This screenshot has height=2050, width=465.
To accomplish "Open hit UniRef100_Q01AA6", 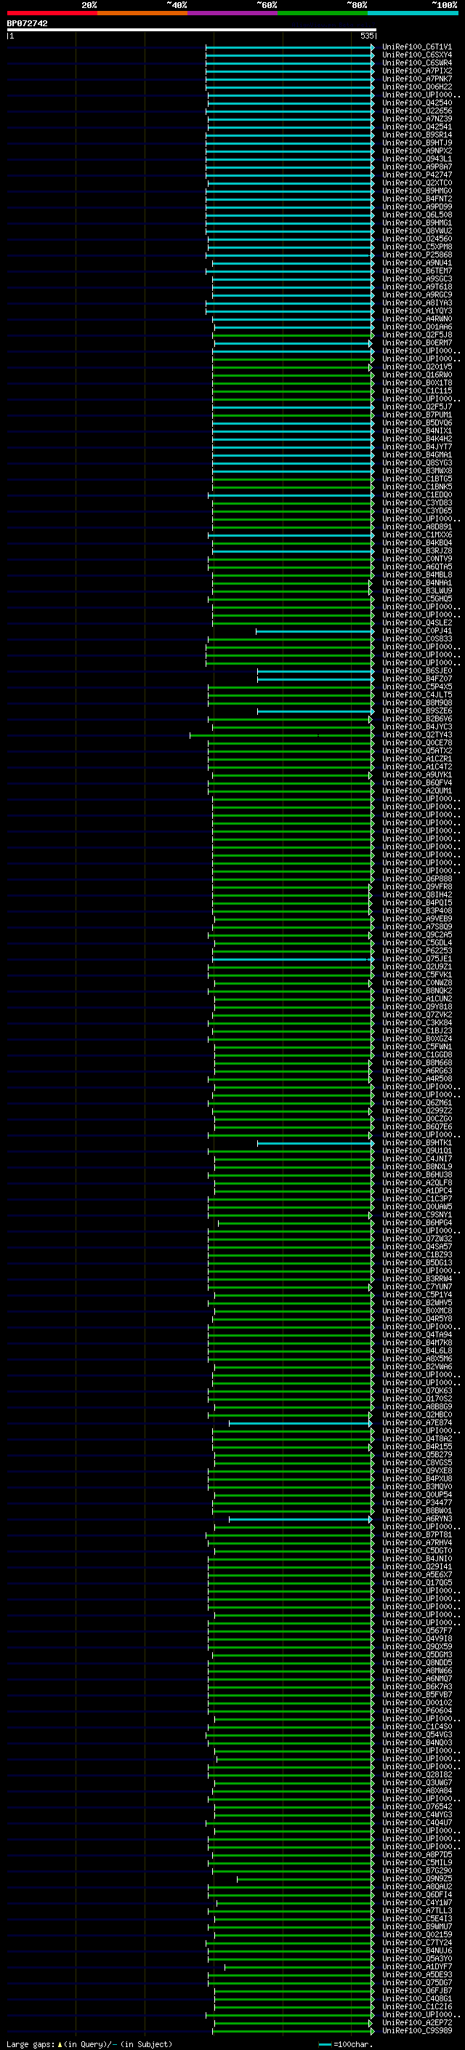I will tap(416, 327).
